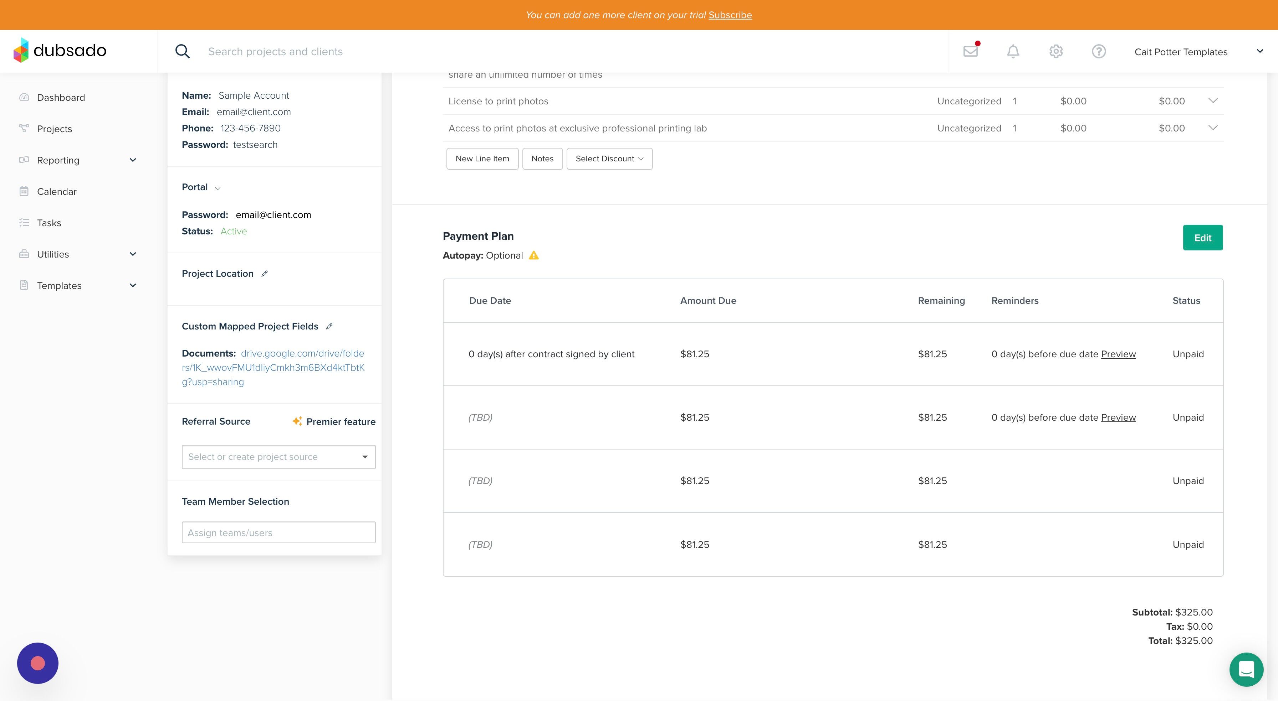Open the notifications bell
Screen dimensions: 1278x701
point(1013,51)
